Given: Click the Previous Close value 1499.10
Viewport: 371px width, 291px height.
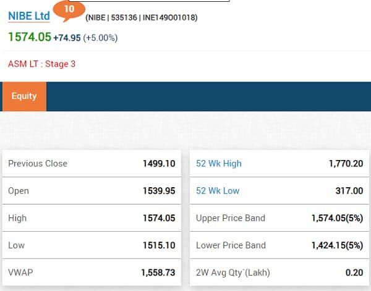Looking at the screenshot, I should (x=156, y=164).
